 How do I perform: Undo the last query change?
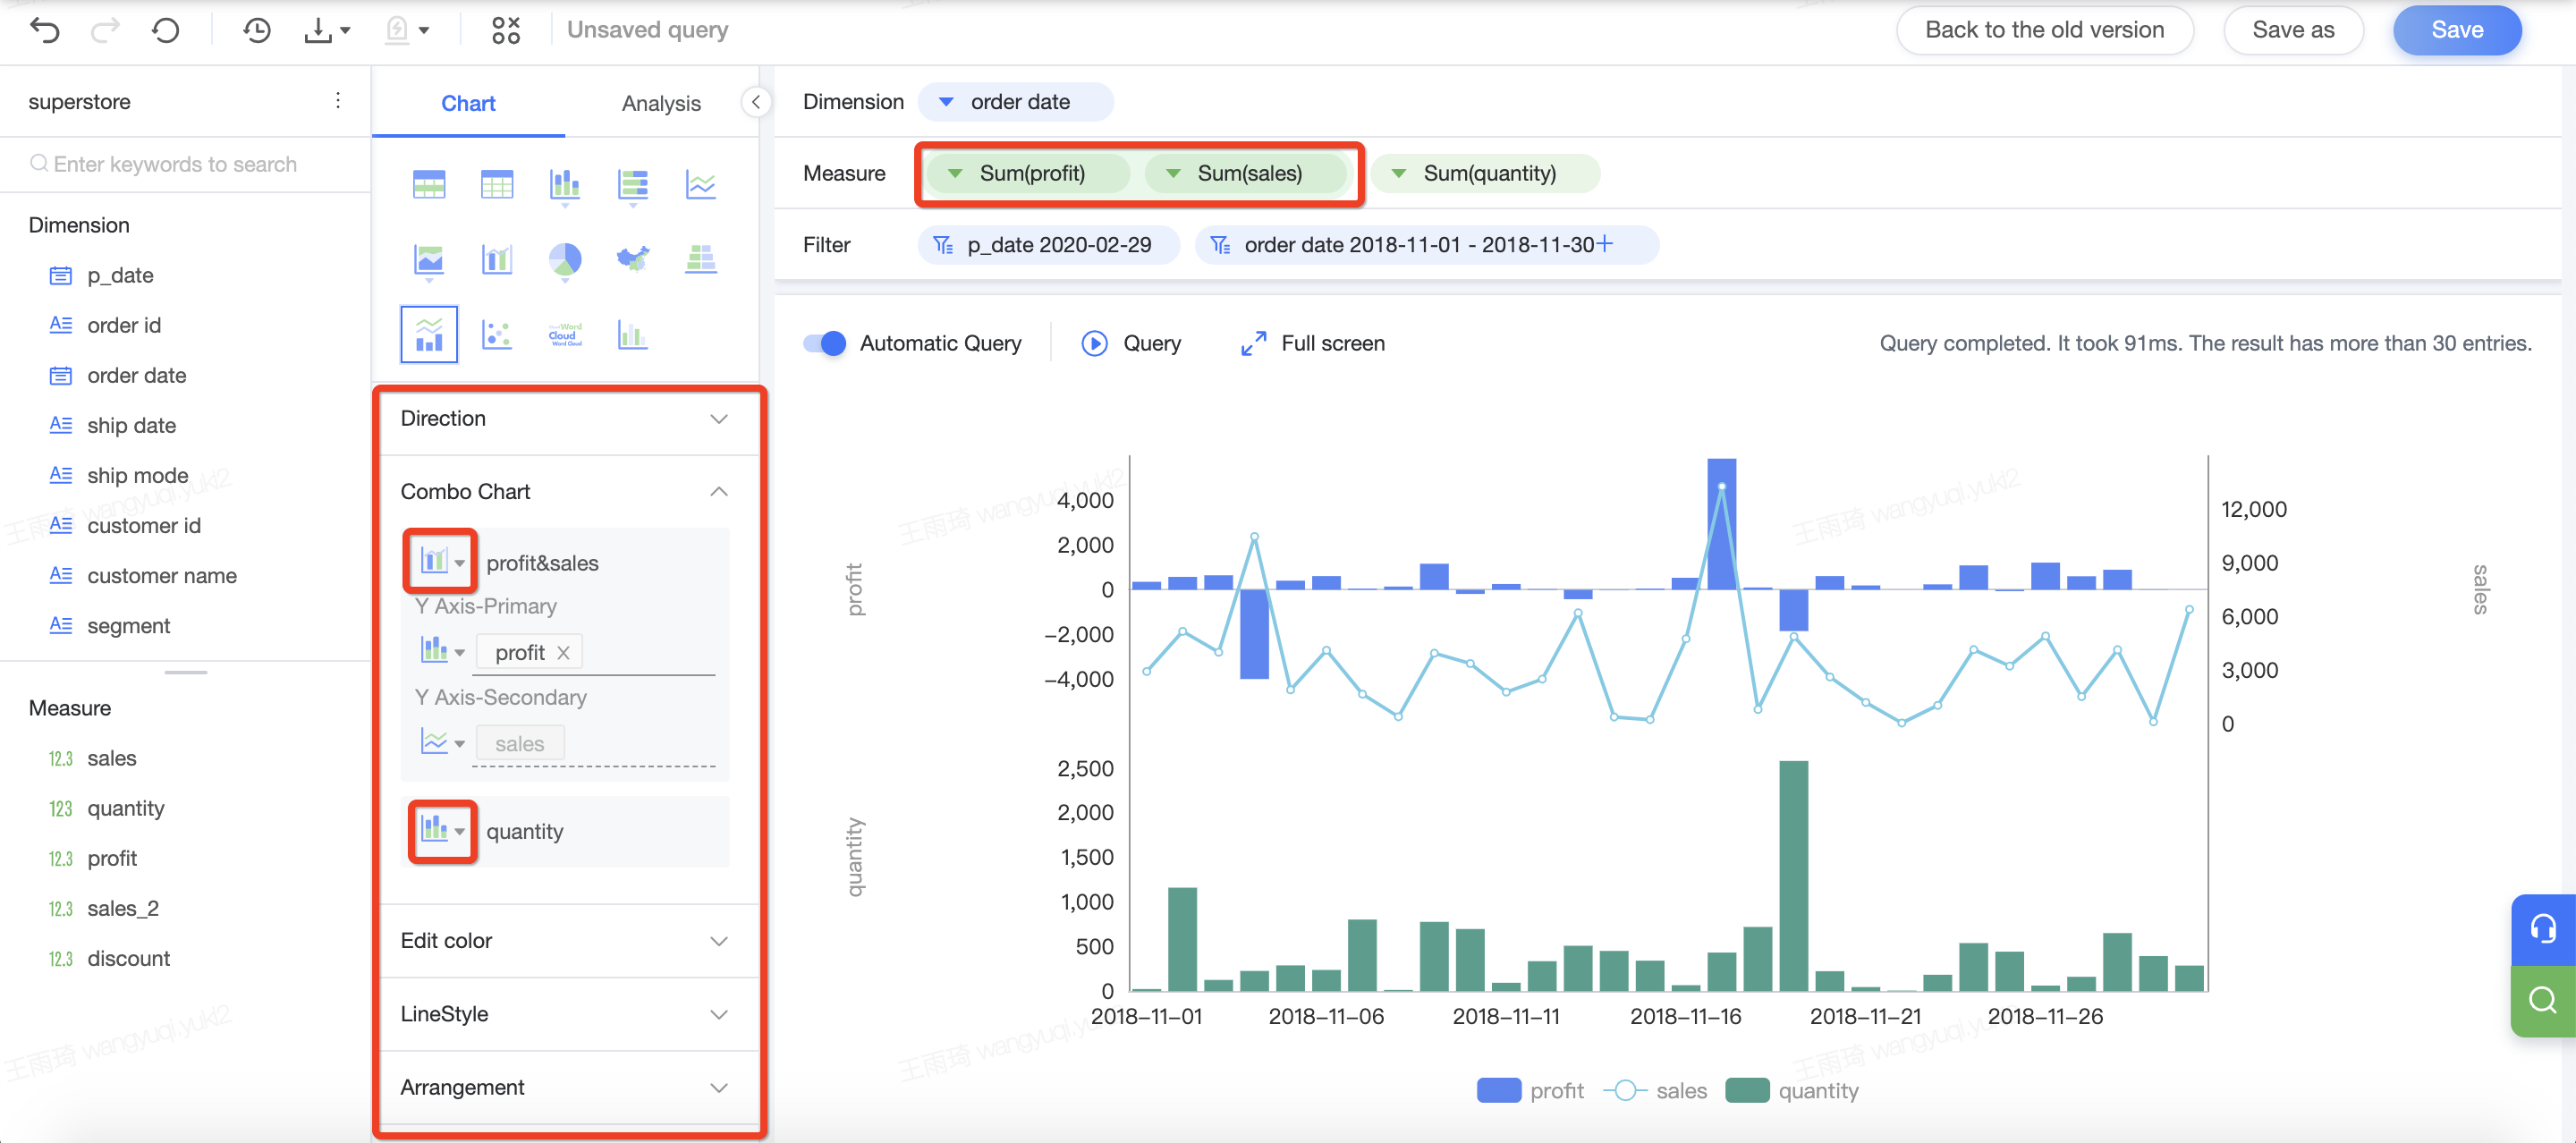point(45,30)
